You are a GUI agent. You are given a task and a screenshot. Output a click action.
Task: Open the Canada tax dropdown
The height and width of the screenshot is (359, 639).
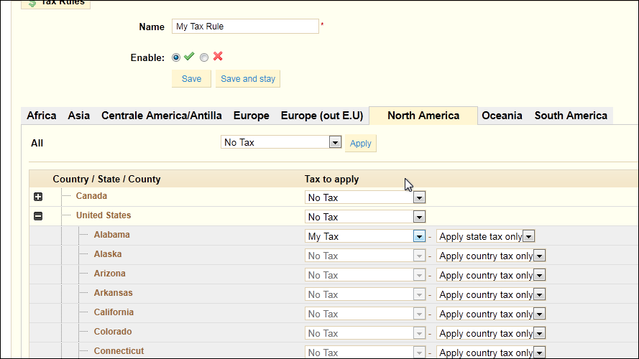pyautogui.click(x=365, y=197)
